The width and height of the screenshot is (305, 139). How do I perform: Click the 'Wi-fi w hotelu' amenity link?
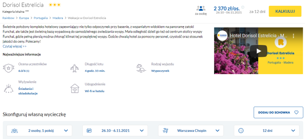coord(95,91)
